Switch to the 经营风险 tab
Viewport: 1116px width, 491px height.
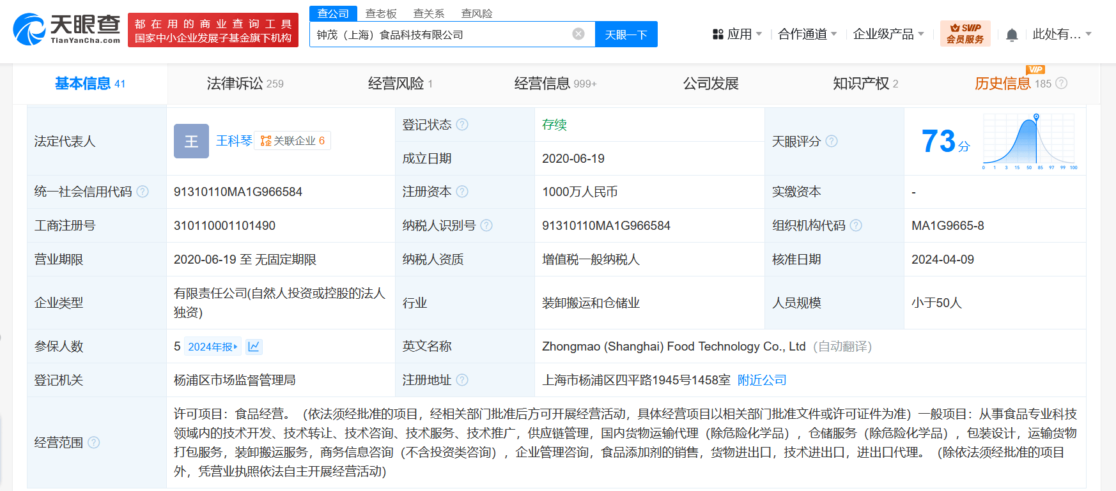(x=400, y=84)
